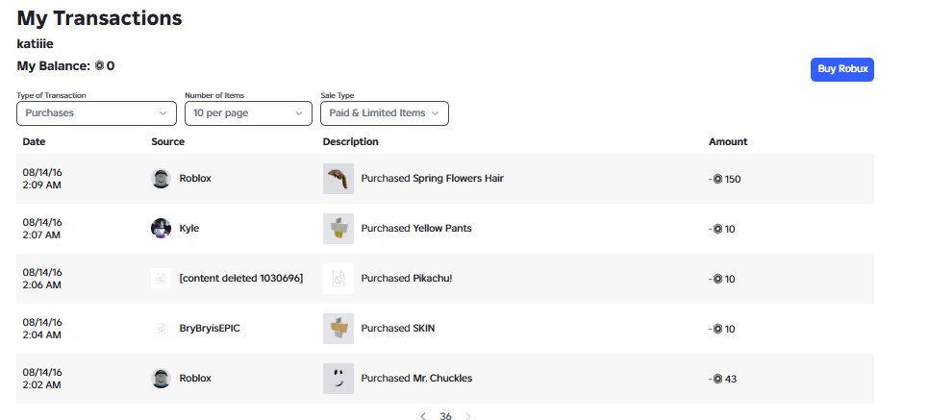Open the Yellow Pants item thumbnail

[x=339, y=229]
